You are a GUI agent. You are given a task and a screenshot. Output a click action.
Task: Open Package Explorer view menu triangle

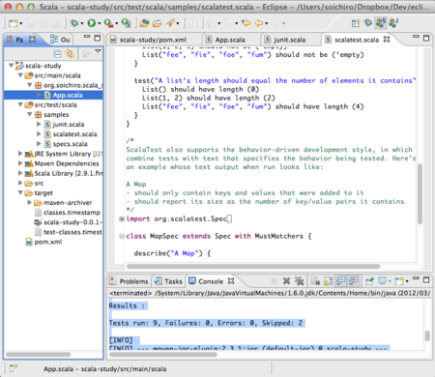coord(98,51)
